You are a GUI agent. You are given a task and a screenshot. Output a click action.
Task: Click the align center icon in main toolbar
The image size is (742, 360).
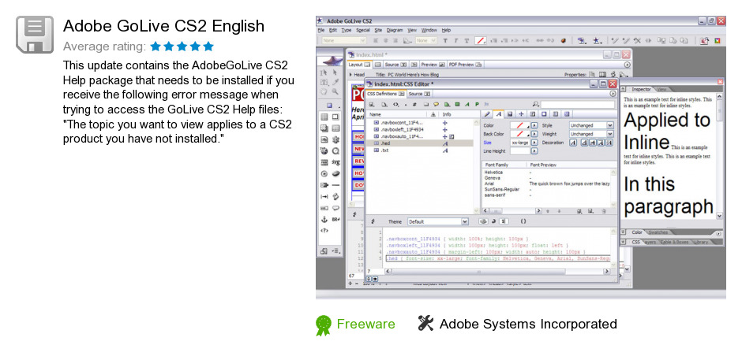coord(386,41)
